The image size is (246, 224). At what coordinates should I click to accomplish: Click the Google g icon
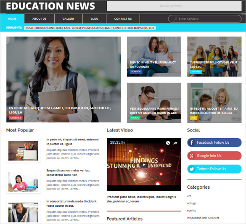coord(191,155)
